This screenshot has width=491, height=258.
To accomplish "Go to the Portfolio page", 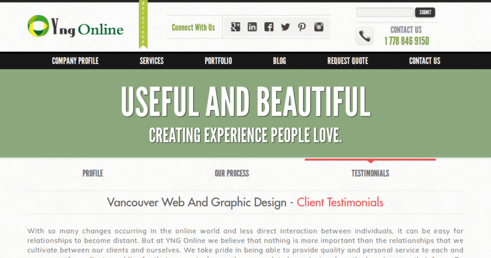I will pos(218,61).
